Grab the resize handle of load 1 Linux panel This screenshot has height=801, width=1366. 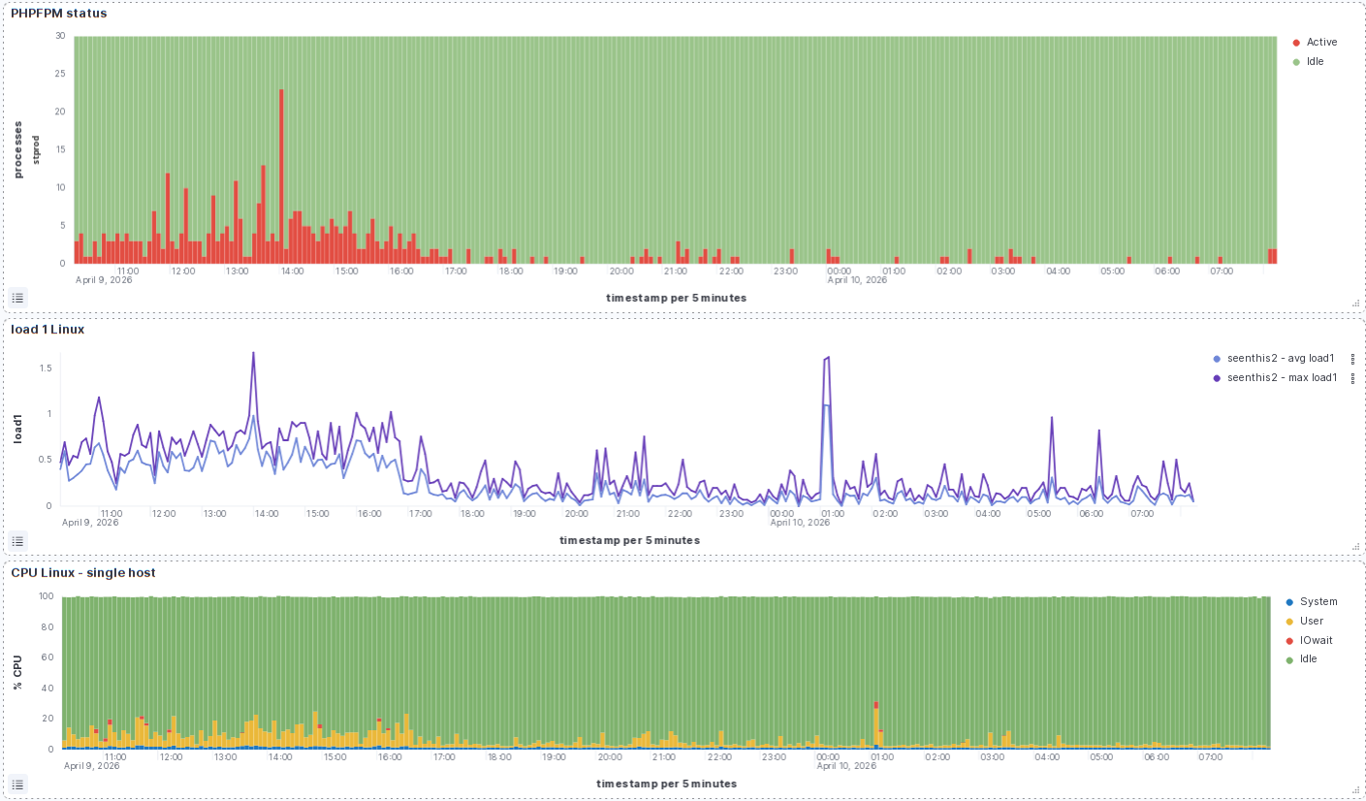tap(1356, 547)
